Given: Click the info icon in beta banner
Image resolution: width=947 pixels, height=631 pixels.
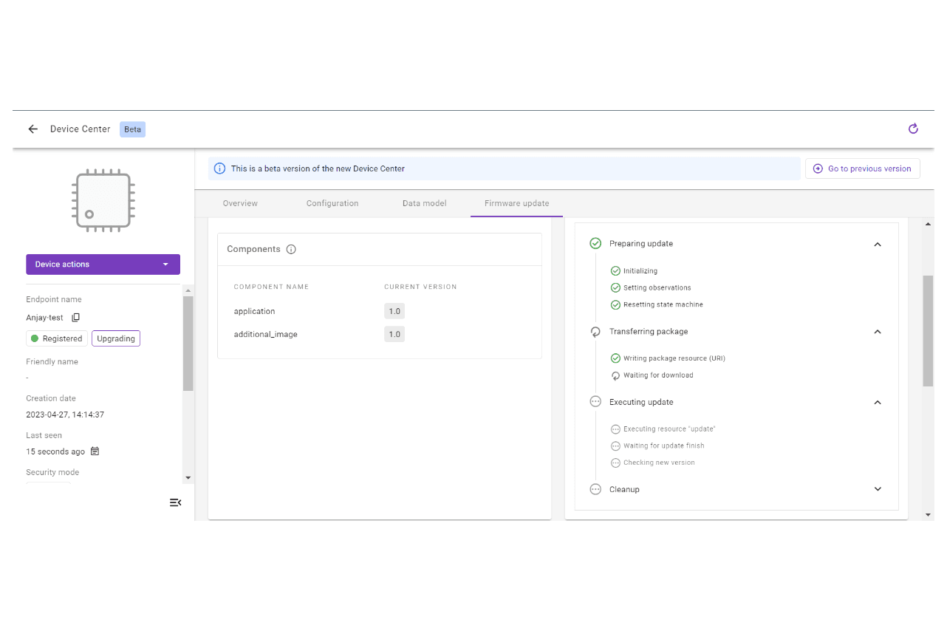Looking at the screenshot, I should pyautogui.click(x=219, y=168).
